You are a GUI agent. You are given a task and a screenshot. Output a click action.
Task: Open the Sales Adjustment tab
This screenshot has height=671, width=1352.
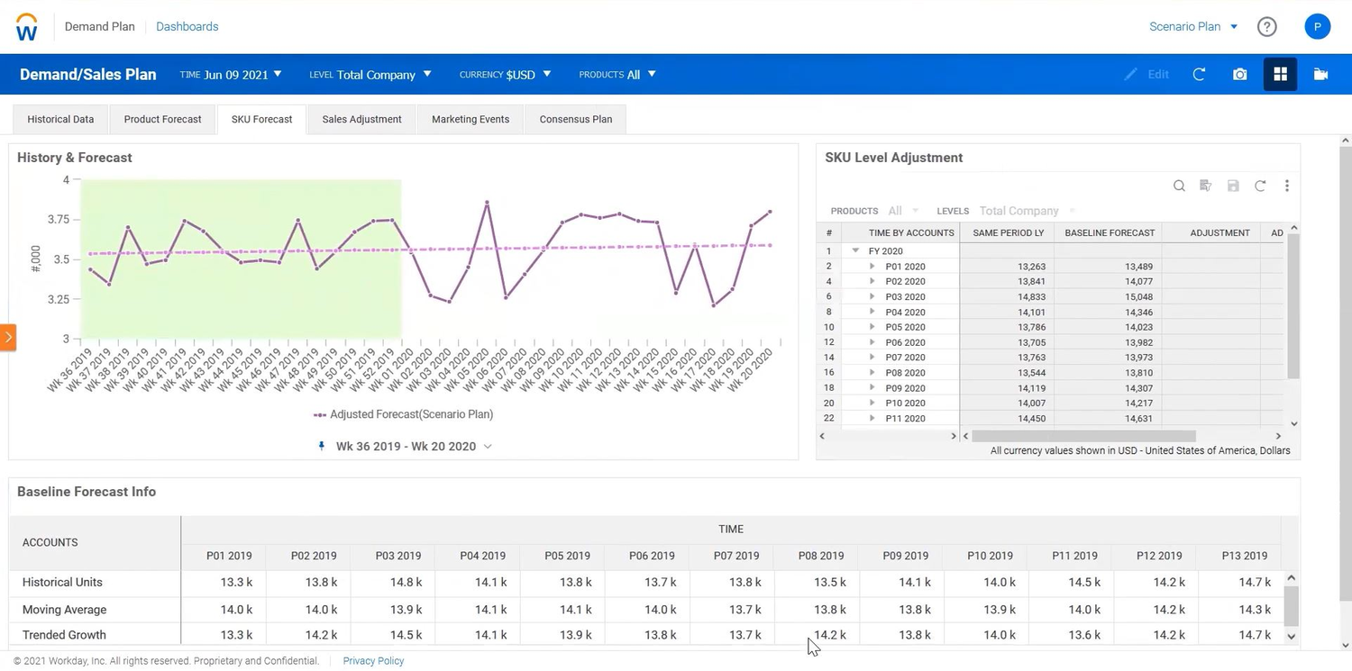tap(361, 119)
